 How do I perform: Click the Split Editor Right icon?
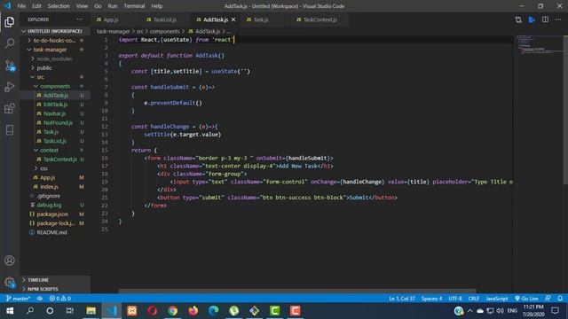pos(545,19)
